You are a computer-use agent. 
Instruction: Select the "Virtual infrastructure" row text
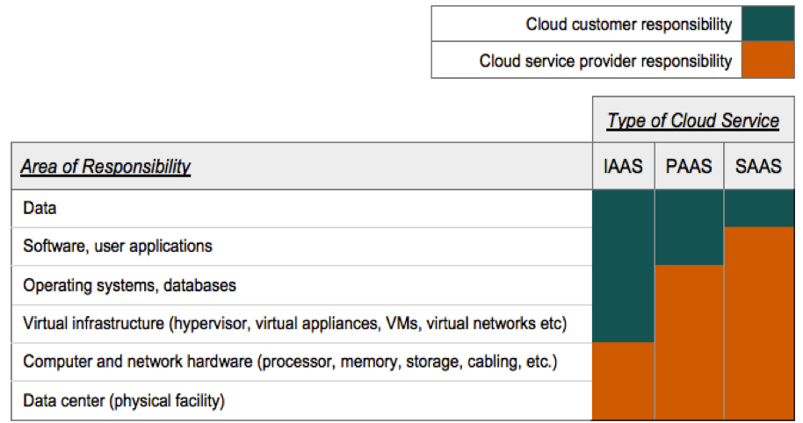(294, 324)
